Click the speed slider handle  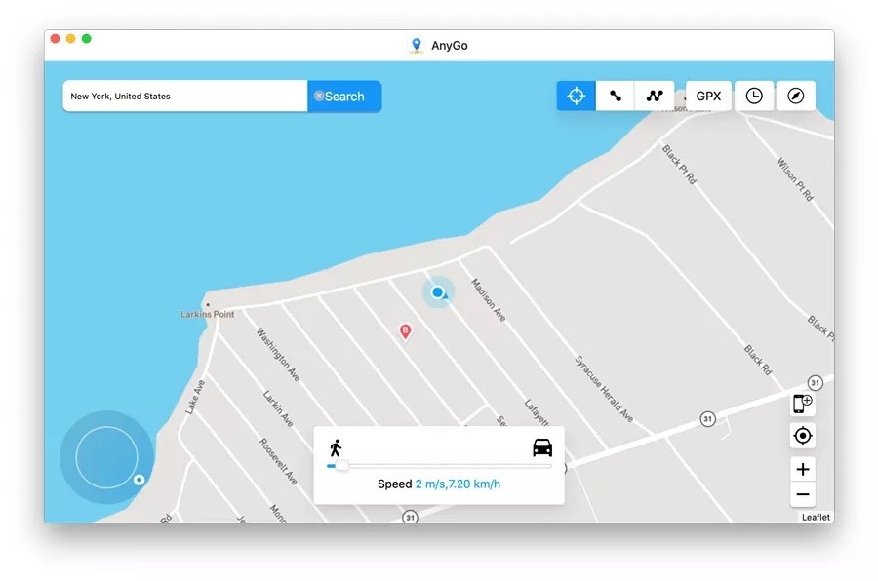pos(341,466)
